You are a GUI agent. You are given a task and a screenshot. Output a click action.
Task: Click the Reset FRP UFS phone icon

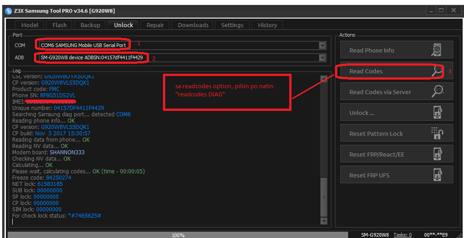coord(438,175)
